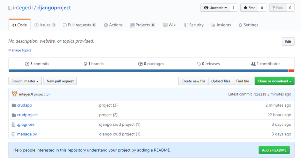Image resolution: width=301 pixels, height=162 pixels.
Task: View 1 branch link
Action: 94,64
